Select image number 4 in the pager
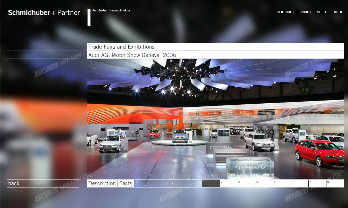Image resolution: width=348 pixels, height=208 pixels. pos(264,183)
